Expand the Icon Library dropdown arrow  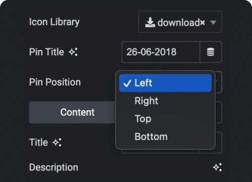(x=213, y=22)
